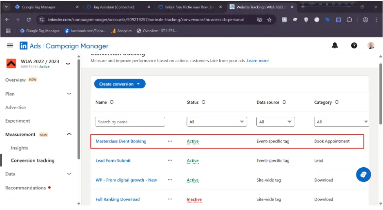Open the Lead Form Submit conversion
The height and width of the screenshot is (210, 383).
click(x=113, y=161)
